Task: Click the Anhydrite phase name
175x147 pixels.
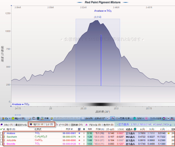Action: (11, 140)
